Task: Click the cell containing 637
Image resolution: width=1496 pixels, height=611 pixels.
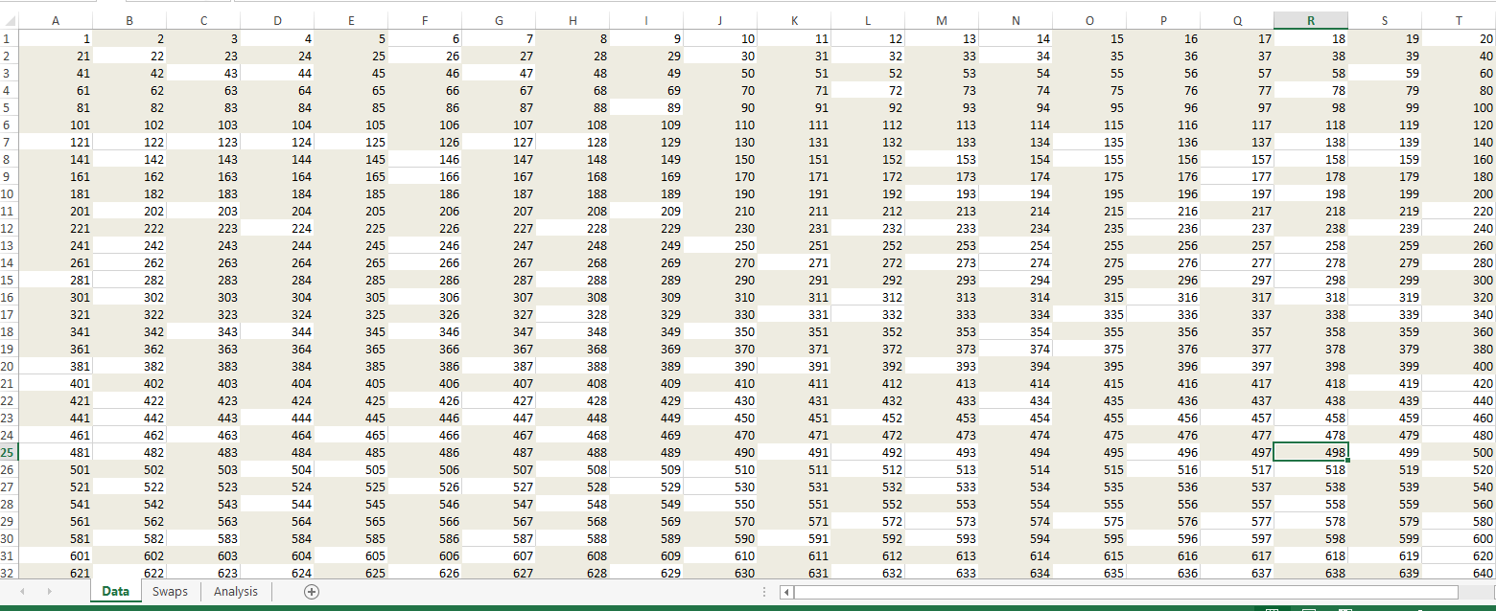Action: pyautogui.click(x=1237, y=573)
